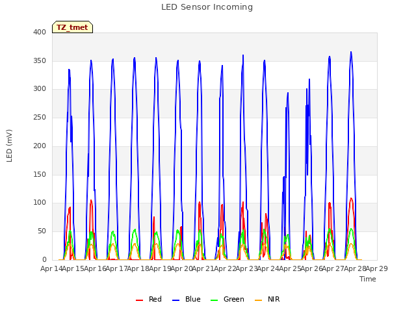Click the 150 y-axis tick label
The width and height of the screenshot is (416, 312).
pyautogui.click(x=40, y=175)
